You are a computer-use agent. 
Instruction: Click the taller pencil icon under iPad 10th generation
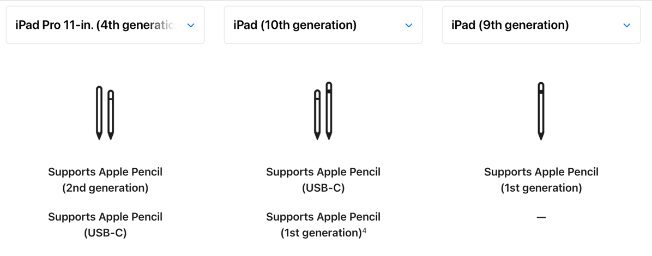(x=329, y=111)
